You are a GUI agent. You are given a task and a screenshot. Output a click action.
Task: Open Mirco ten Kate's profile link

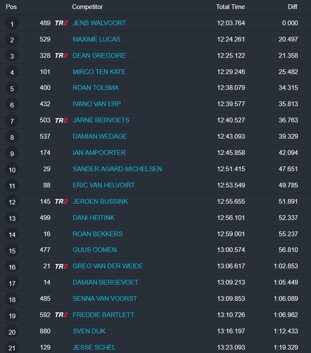(x=99, y=72)
